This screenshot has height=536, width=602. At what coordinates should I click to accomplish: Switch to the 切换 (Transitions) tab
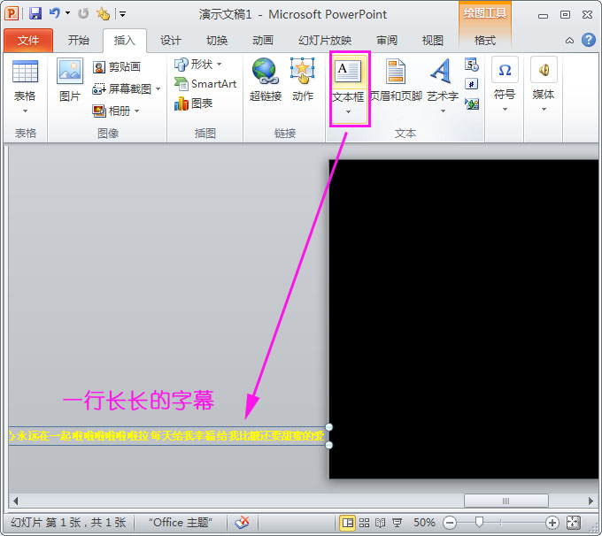click(217, 41)
